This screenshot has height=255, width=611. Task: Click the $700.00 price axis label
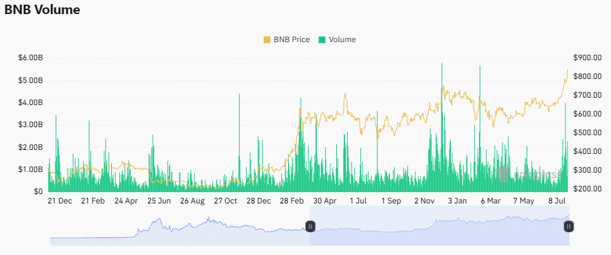(x=588, y=96)
